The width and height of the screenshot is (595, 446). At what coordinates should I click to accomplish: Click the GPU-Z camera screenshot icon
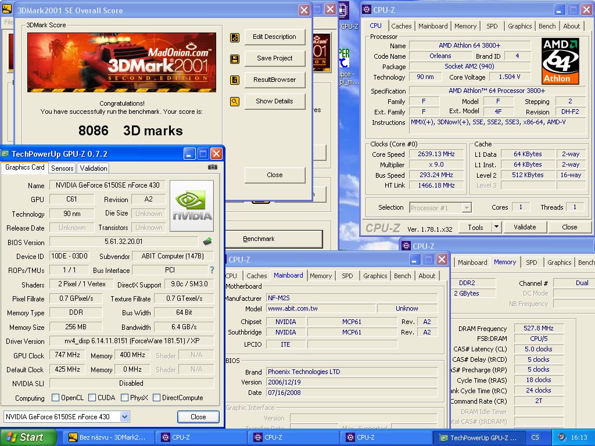coord(213,167)
